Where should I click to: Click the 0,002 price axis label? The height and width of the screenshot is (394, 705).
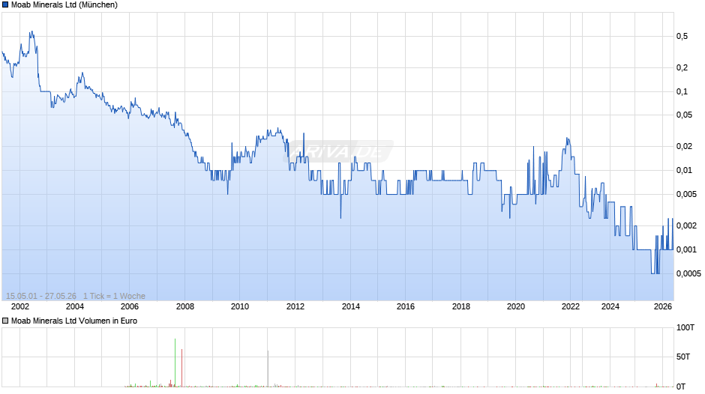click(x=686, y=225)
